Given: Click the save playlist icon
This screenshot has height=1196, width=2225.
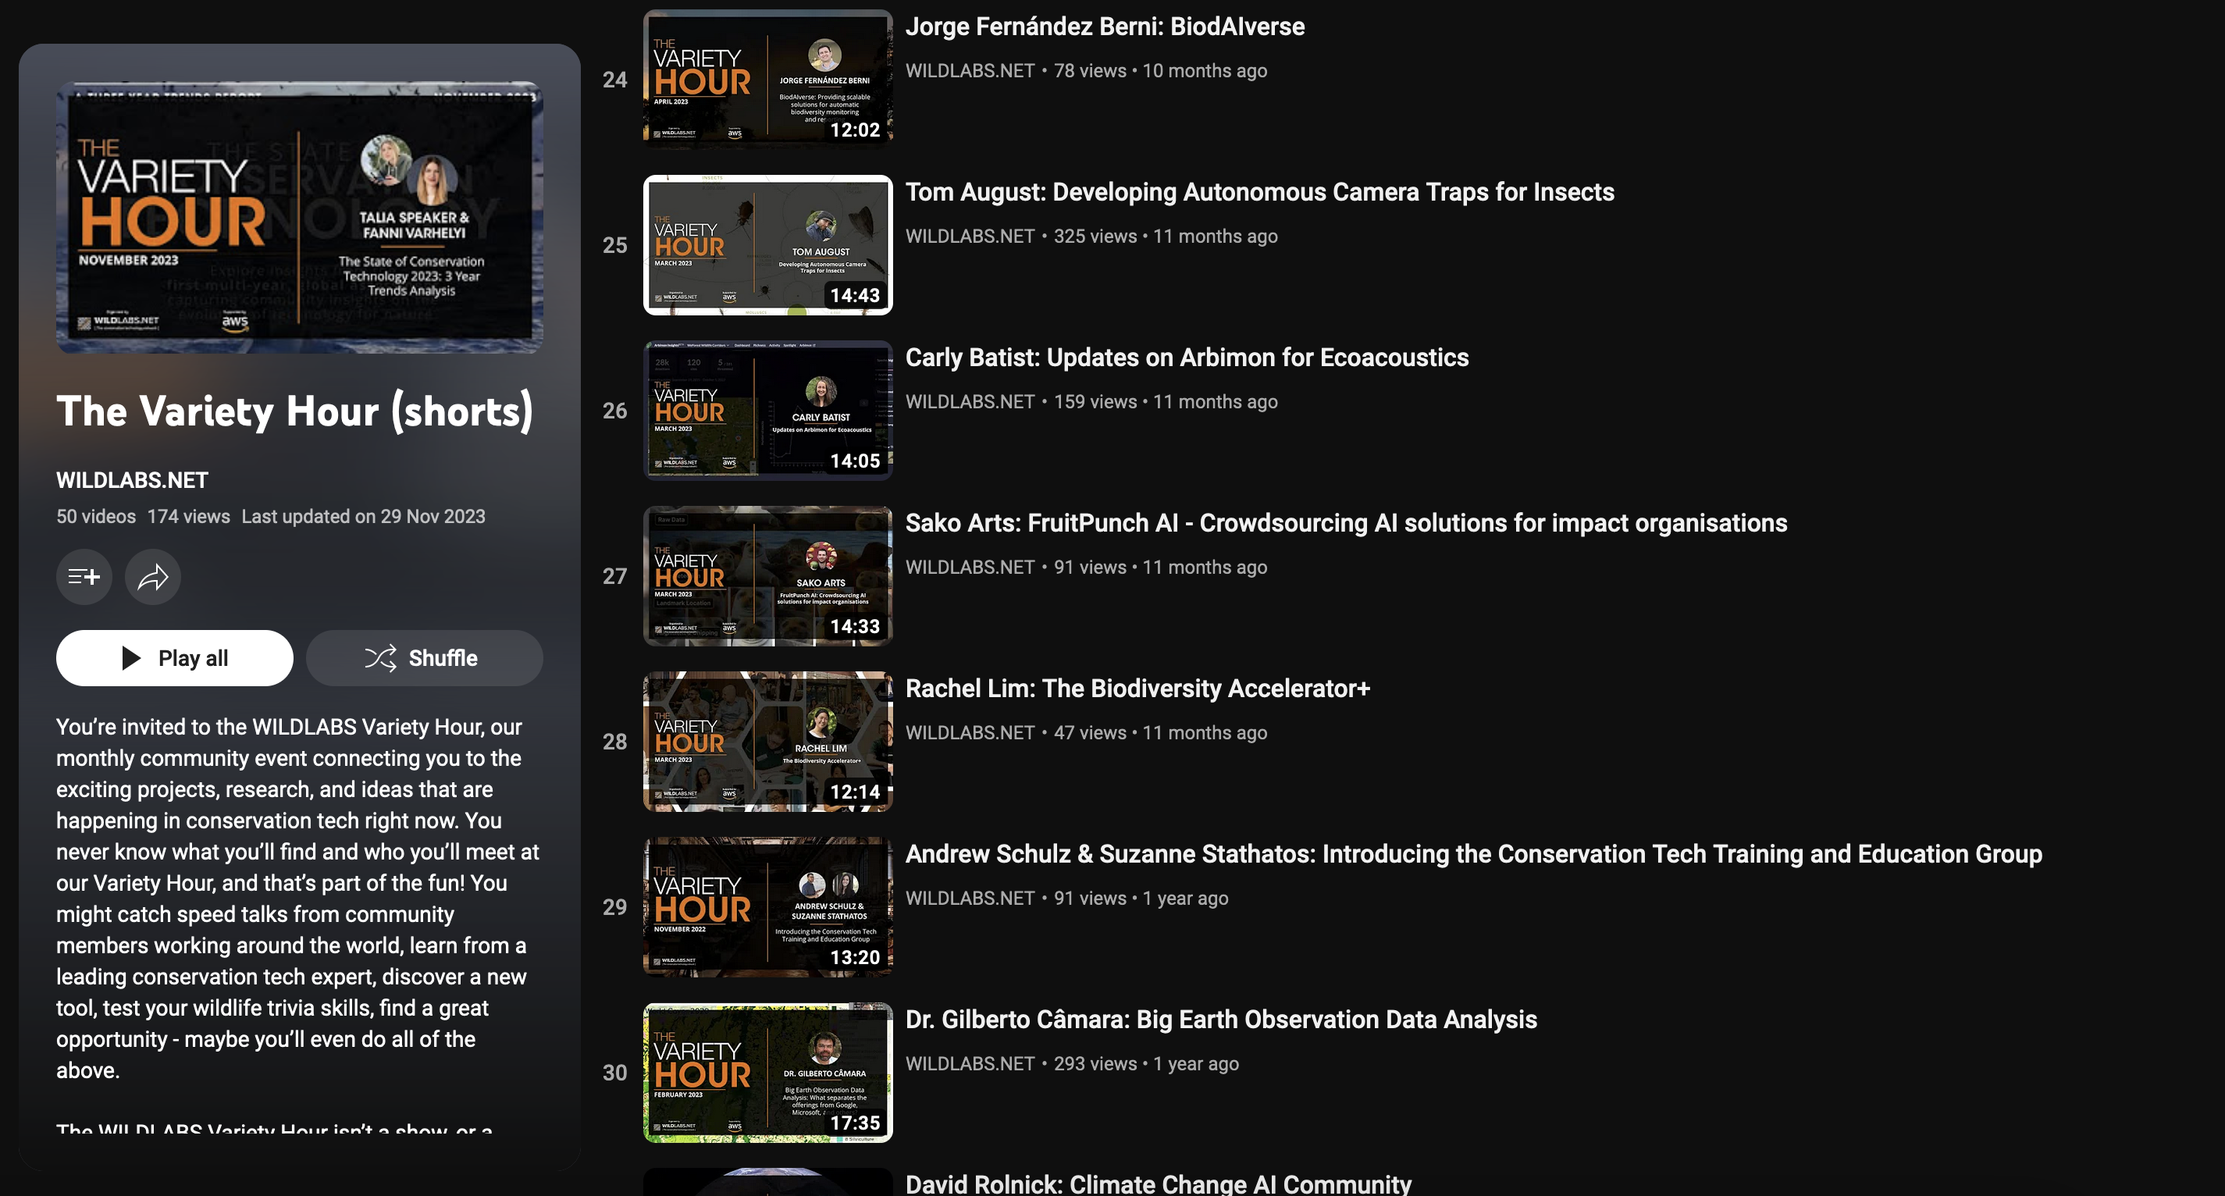Looking at the screenshot, I should pos(84,577).
